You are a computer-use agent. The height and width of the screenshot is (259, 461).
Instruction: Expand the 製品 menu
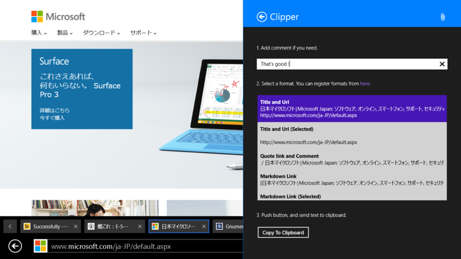pos(65,33)
